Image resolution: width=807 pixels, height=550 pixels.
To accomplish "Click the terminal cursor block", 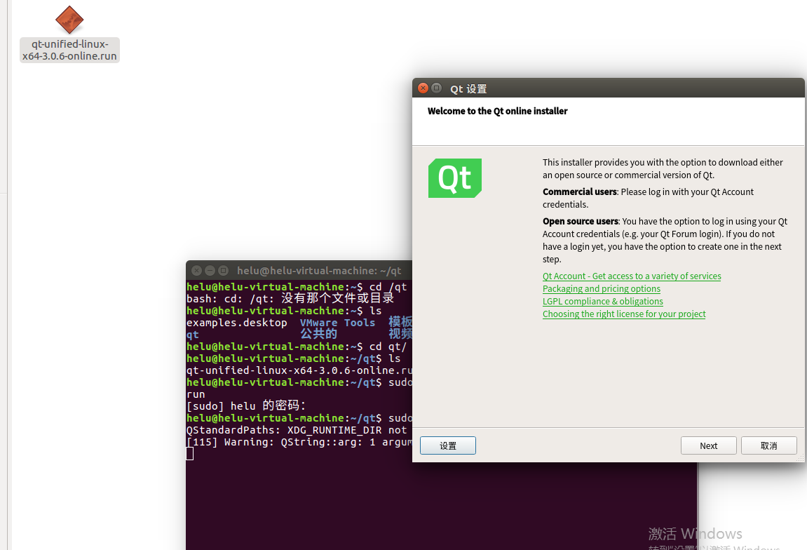I will (x=190, y=454).
